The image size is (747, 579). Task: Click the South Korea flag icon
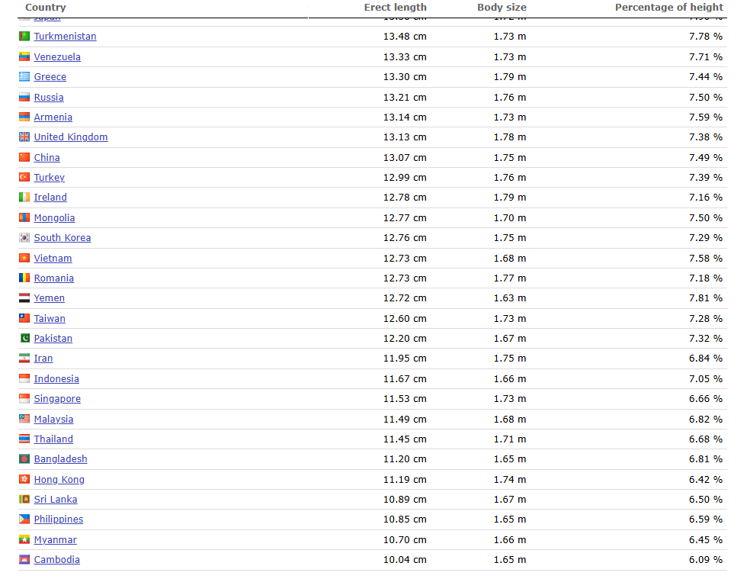pyautogui.click(x=24, y=238)
